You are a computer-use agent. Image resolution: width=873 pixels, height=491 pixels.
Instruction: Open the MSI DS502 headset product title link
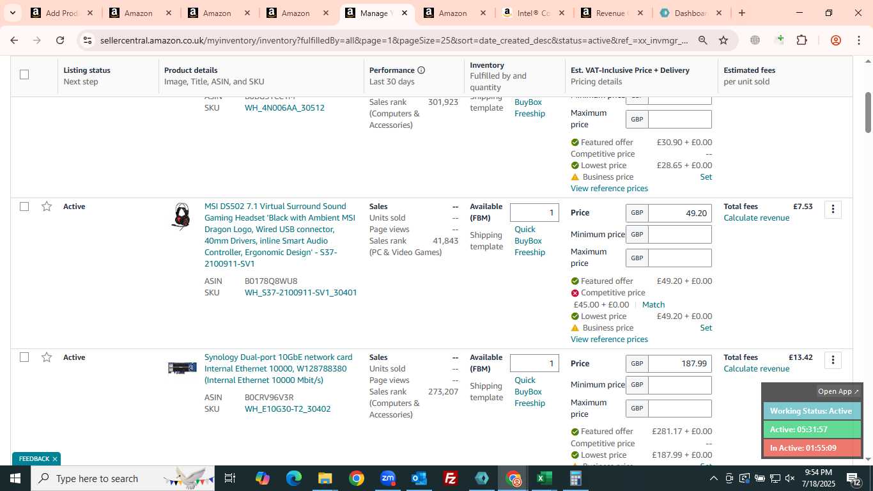tap(280, 235)
